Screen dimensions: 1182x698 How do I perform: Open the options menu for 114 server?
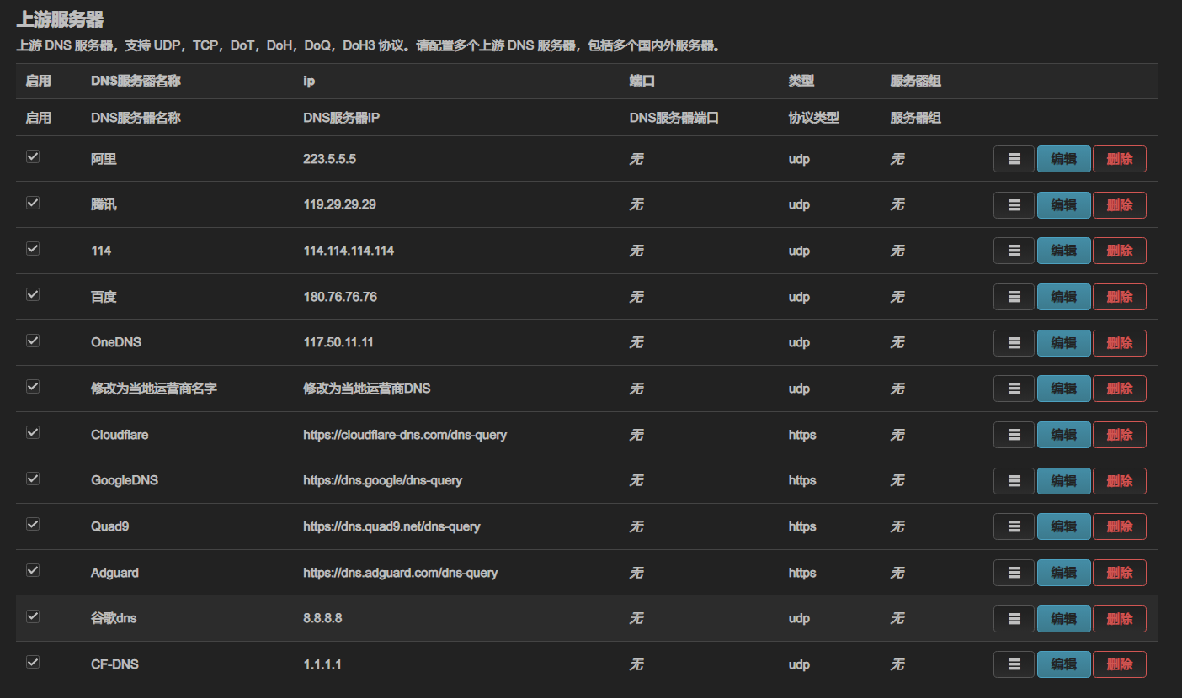1013,250
